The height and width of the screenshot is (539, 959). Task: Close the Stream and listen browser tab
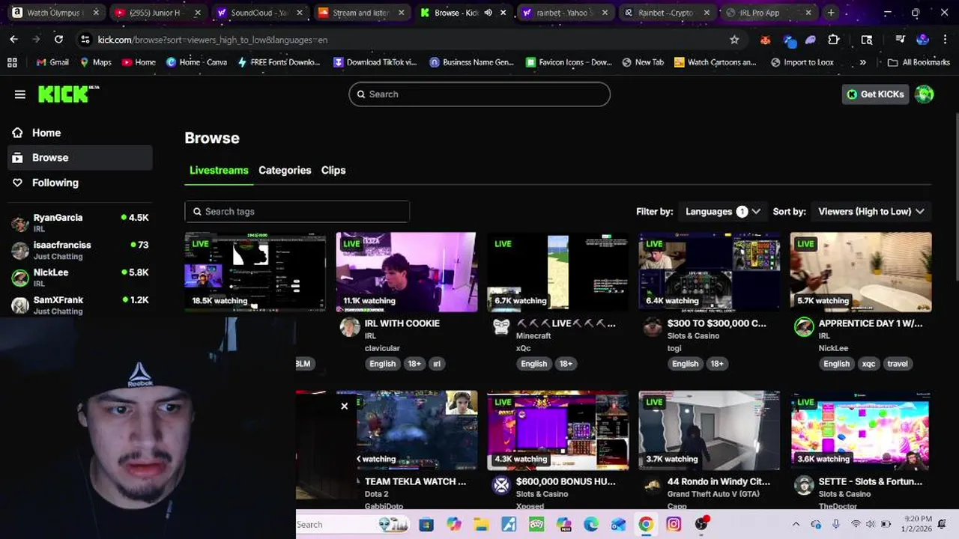click(401, 13)
